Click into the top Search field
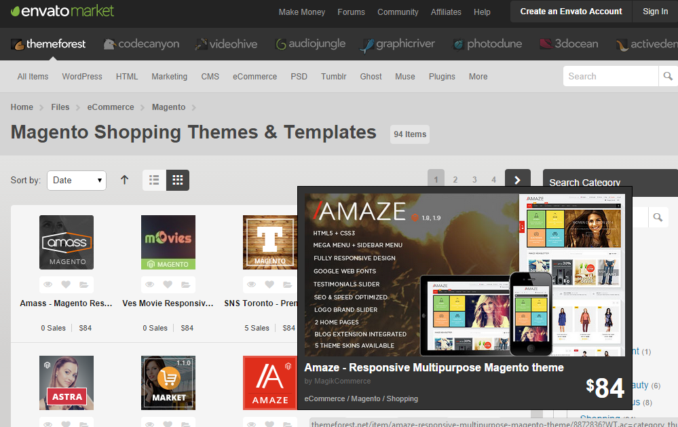 (x=611, y=76)
